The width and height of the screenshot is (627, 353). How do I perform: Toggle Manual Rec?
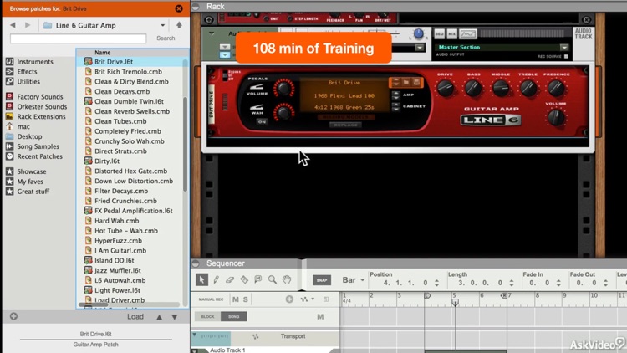[211, 299]
